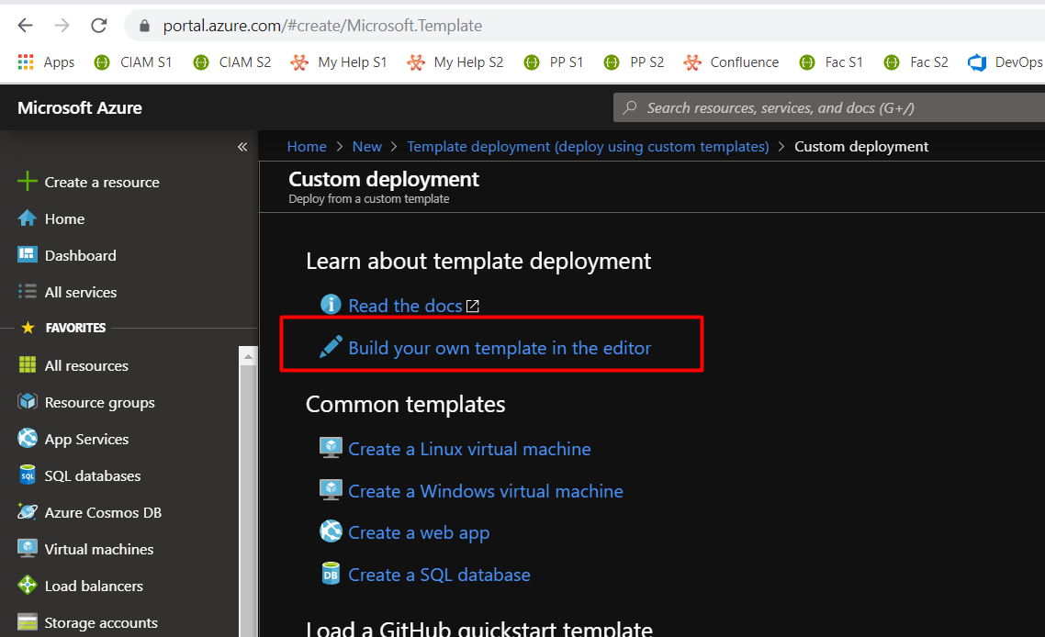Open the Dashboard icon in sidebar
The image size is (1045, 637).
click(x=28, y=254)
